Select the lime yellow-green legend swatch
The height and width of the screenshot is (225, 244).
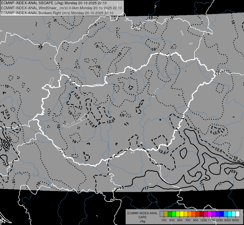178,214
